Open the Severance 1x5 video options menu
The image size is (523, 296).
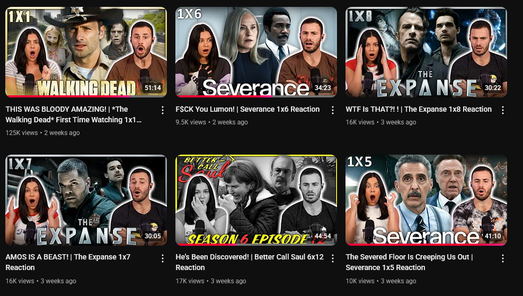503,258
